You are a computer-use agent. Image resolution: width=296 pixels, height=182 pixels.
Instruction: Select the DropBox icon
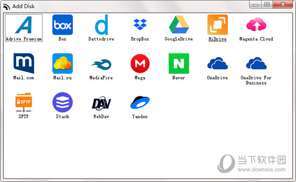pyautogui.click(x=140, y=24)
